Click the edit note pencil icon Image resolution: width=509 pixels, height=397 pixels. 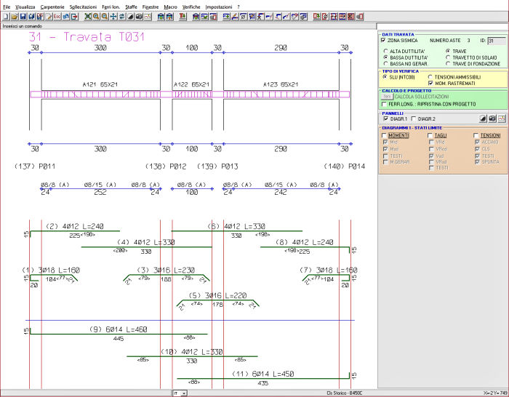49,17
